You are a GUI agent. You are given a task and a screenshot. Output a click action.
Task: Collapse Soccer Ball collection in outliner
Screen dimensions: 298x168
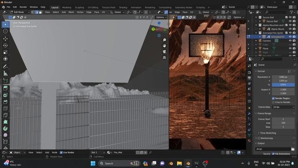[x=256, y=17]
